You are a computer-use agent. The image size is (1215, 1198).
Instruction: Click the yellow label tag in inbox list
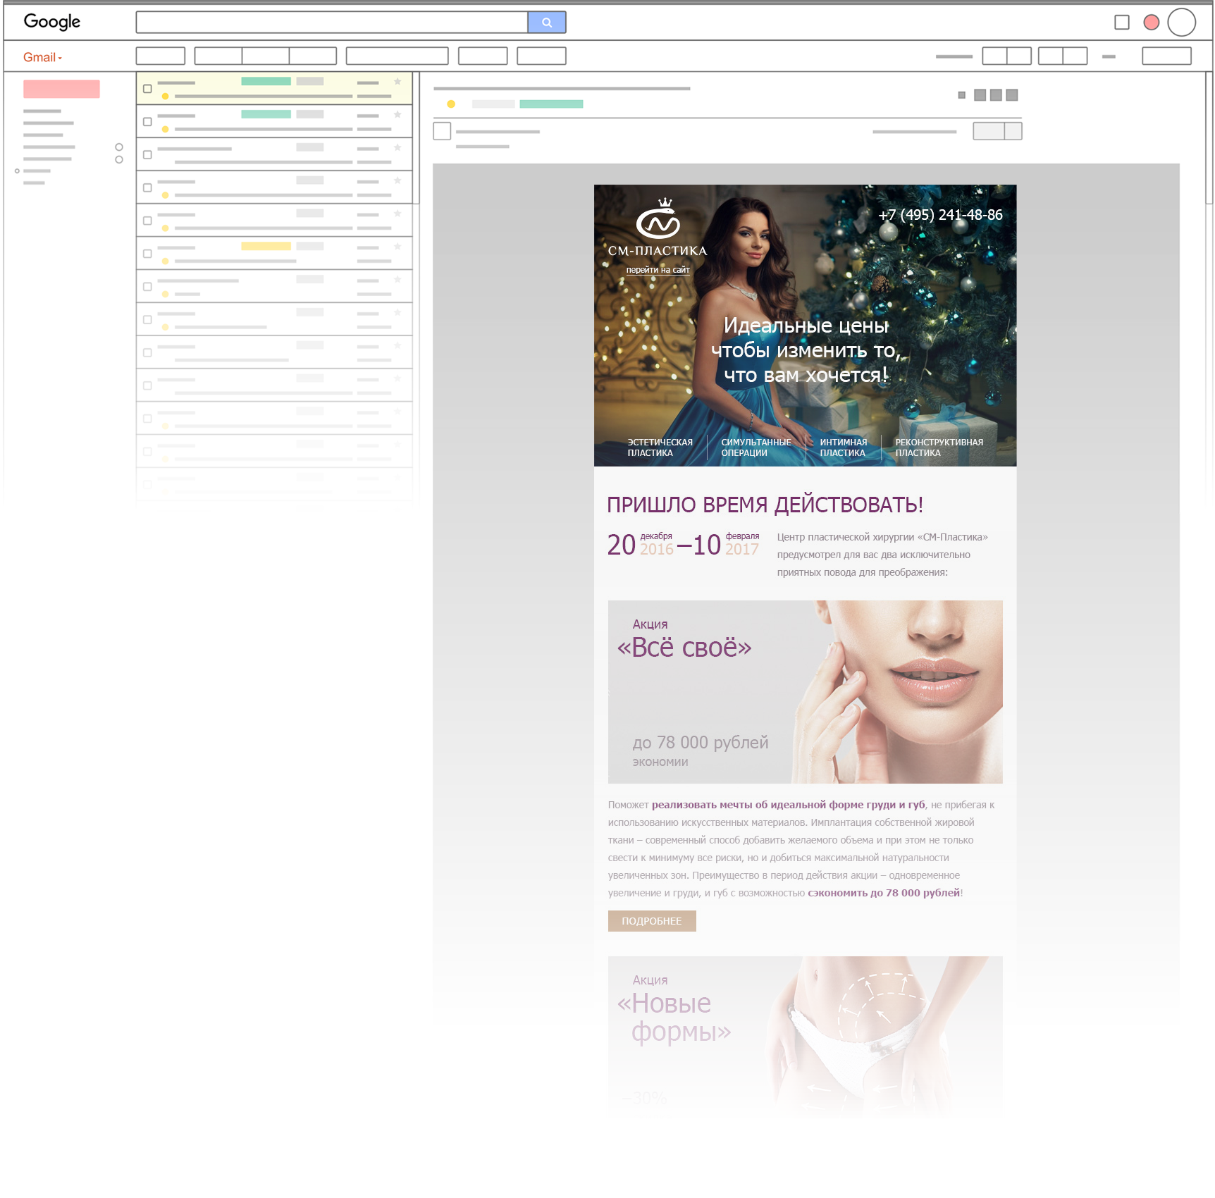pos(263,247)
